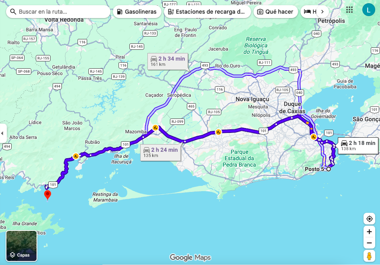Viewport: 380px width, 265px height.
Task: Activate the Street View pegman
Action: (x=369, y=256)
